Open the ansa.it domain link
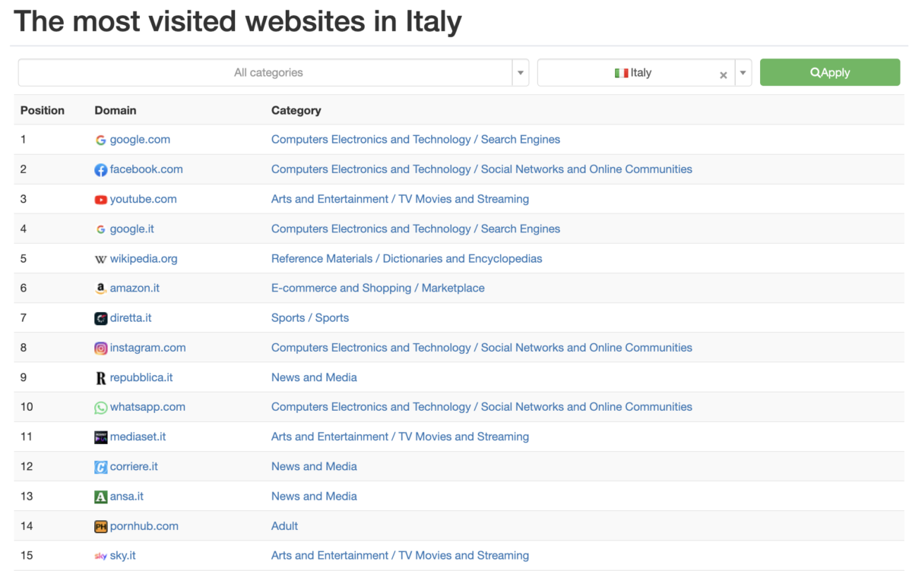 [127, 497]
